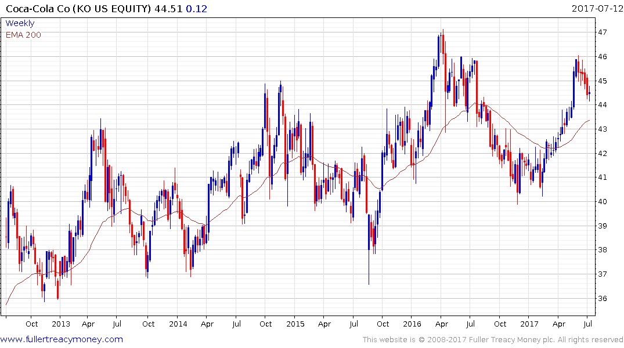Select the chart title 'Coca-Cola Co (KO US EQUITY)'
This screenshot has height=348, width=624.
(78, 9)
